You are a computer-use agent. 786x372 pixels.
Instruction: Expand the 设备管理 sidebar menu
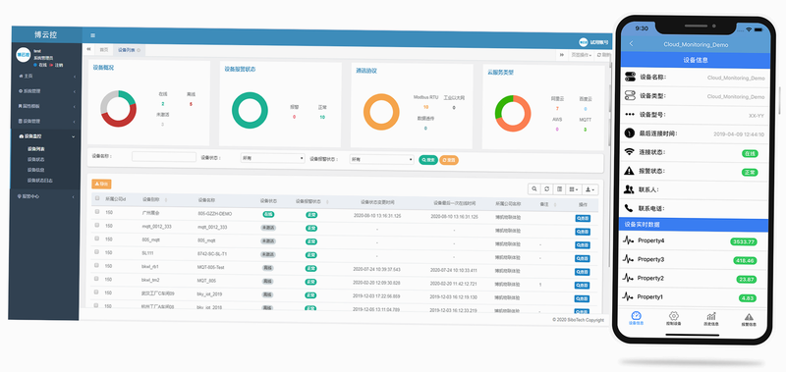point(46,121)
